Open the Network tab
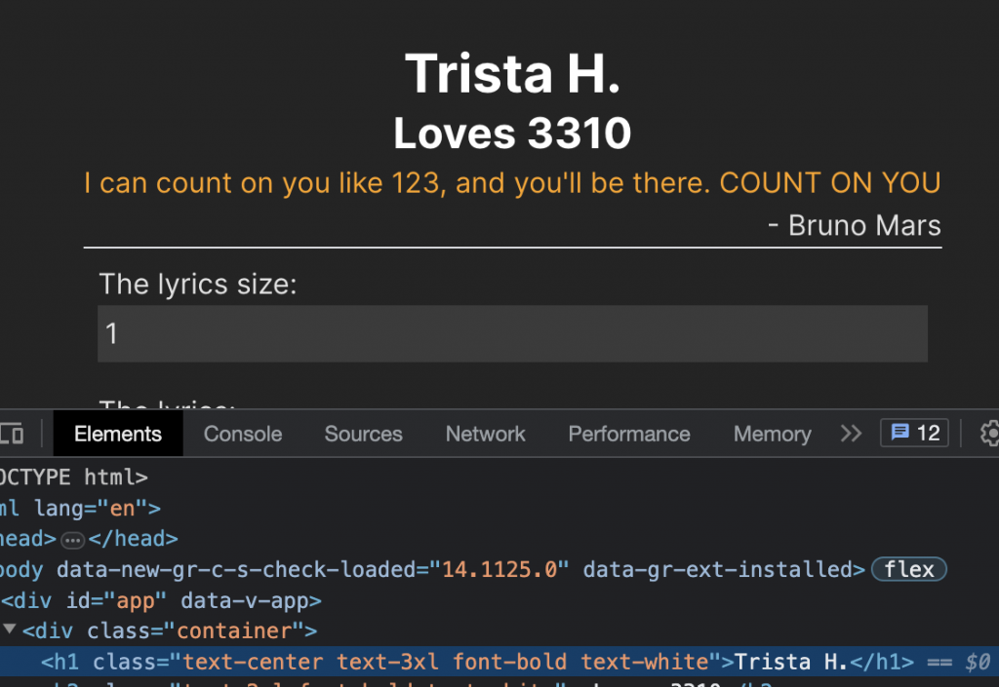999x687 pixels. [x=486, y=435]
